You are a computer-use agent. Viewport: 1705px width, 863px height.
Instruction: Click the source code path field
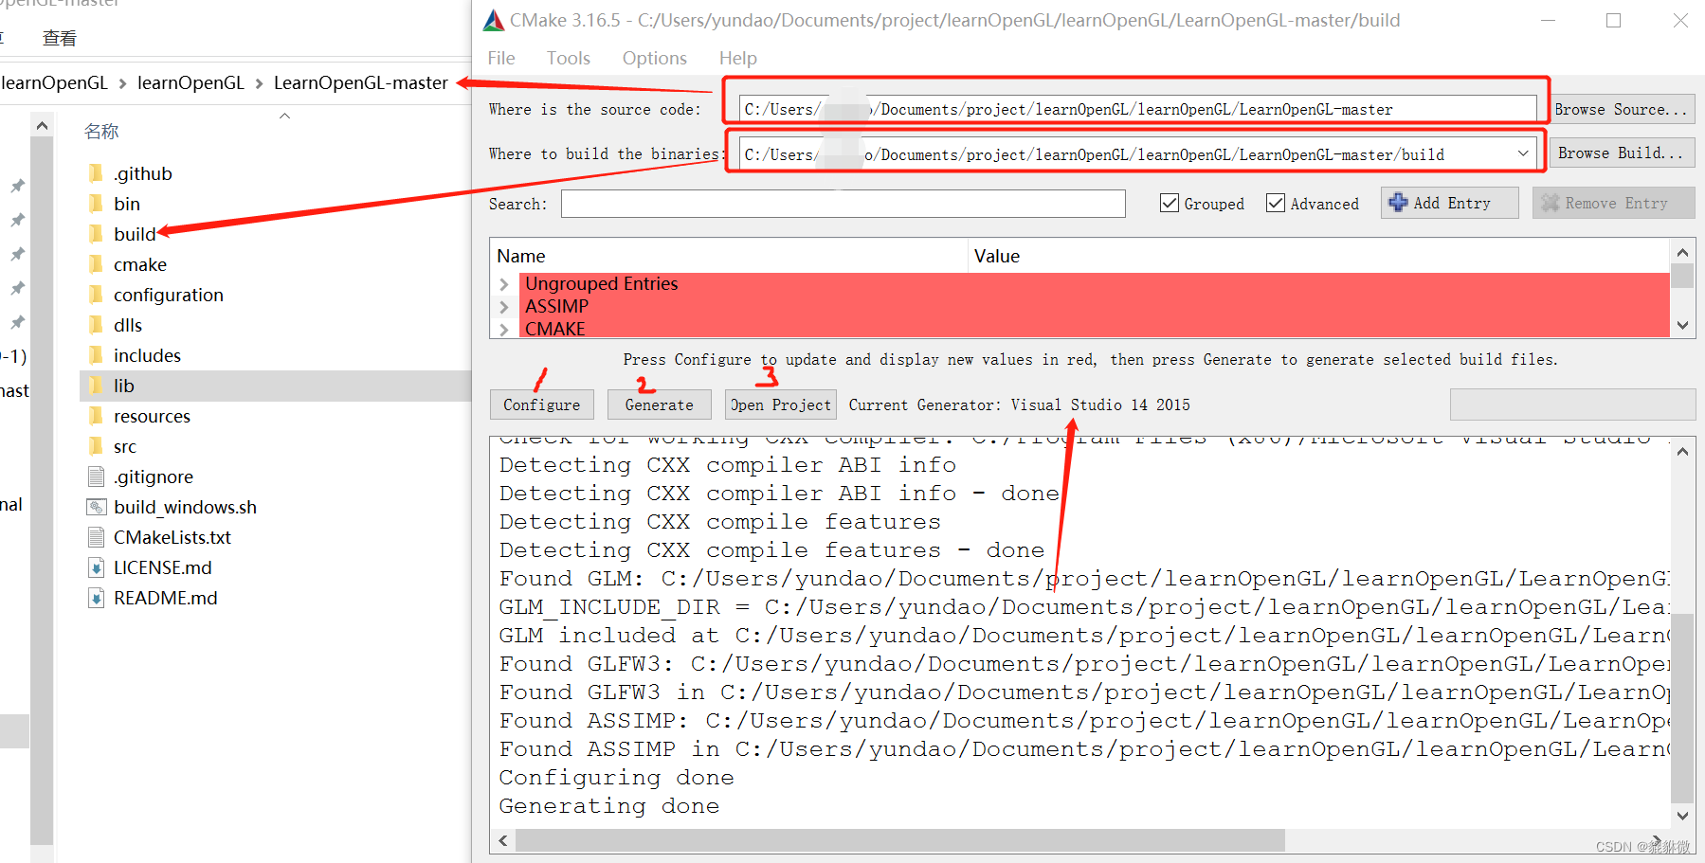tap(1138, 109)
